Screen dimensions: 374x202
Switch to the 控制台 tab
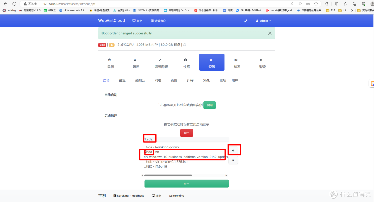tap(140, 80)
